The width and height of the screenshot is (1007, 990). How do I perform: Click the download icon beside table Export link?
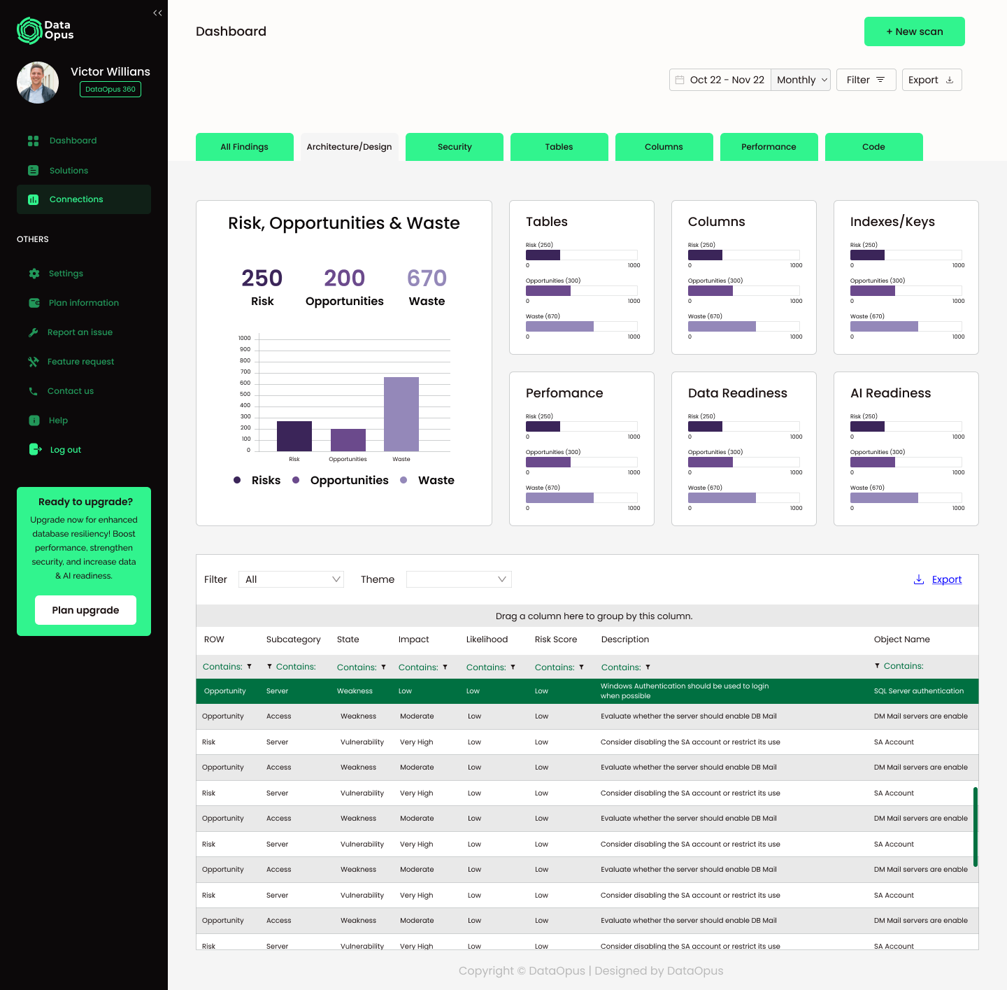coord(919,579)
